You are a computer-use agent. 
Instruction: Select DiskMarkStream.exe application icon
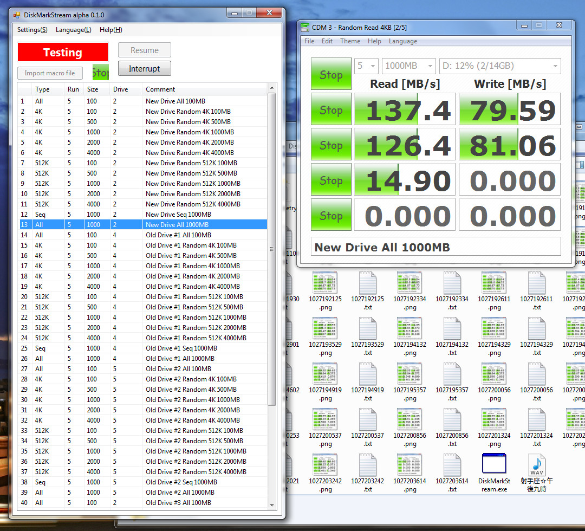point(494,464)
